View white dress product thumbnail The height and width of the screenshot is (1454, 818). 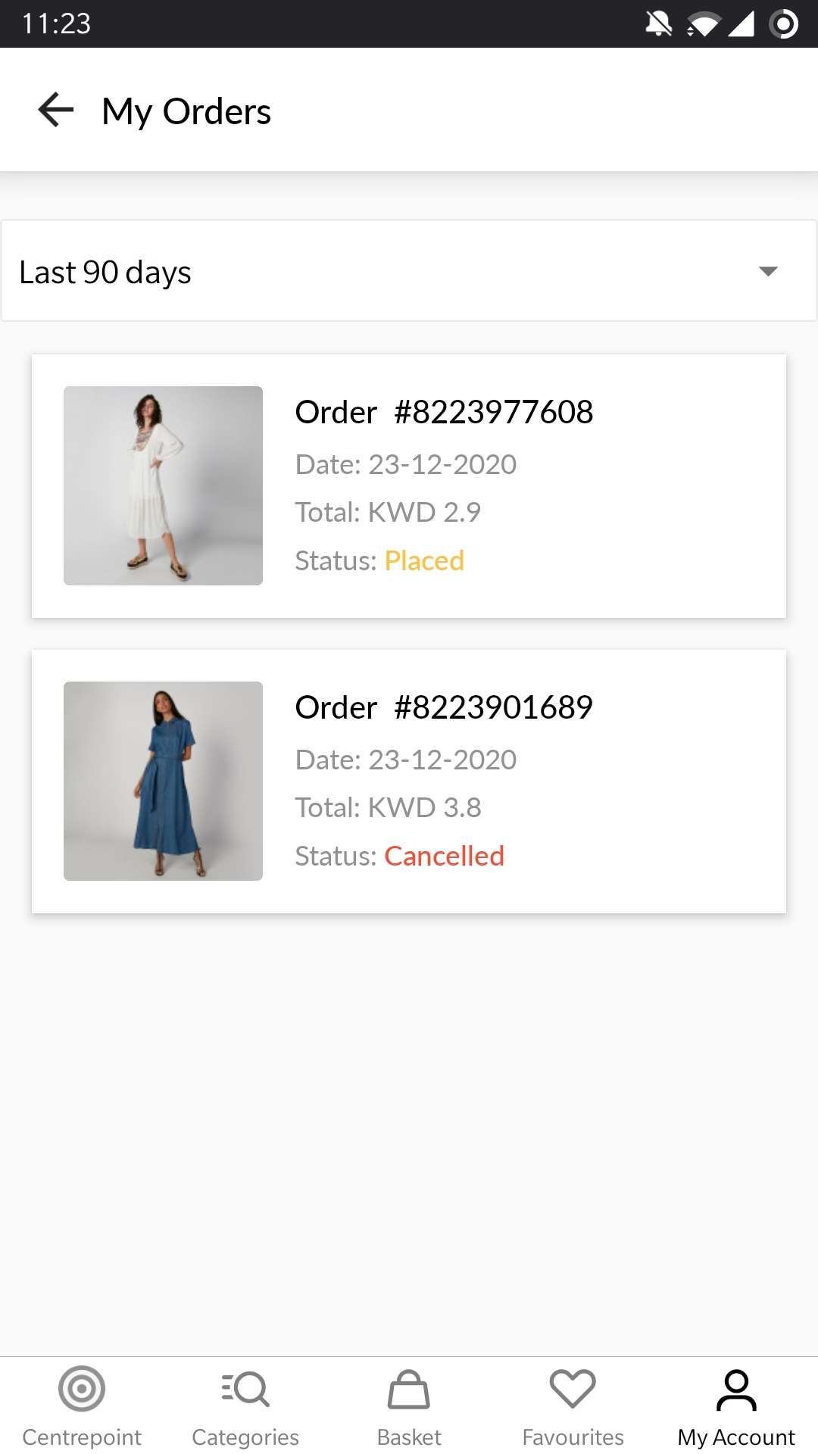163,485
